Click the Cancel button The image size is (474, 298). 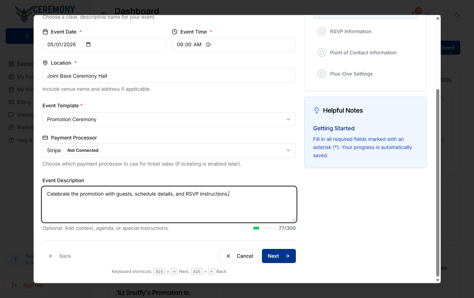[239, 256]
